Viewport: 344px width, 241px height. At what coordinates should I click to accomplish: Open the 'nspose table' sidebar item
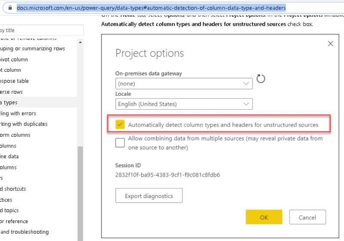pyautogui.click(x=14, y=81)
